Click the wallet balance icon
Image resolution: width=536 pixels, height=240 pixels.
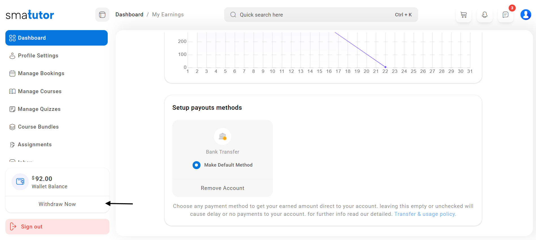pos(20,182)
